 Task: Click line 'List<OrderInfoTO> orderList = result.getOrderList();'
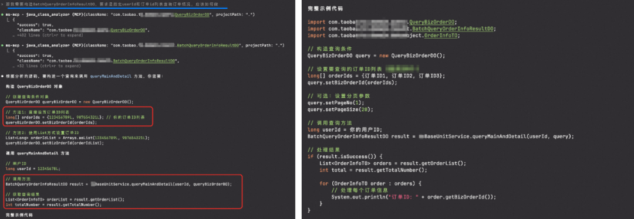tap(65, 199)
